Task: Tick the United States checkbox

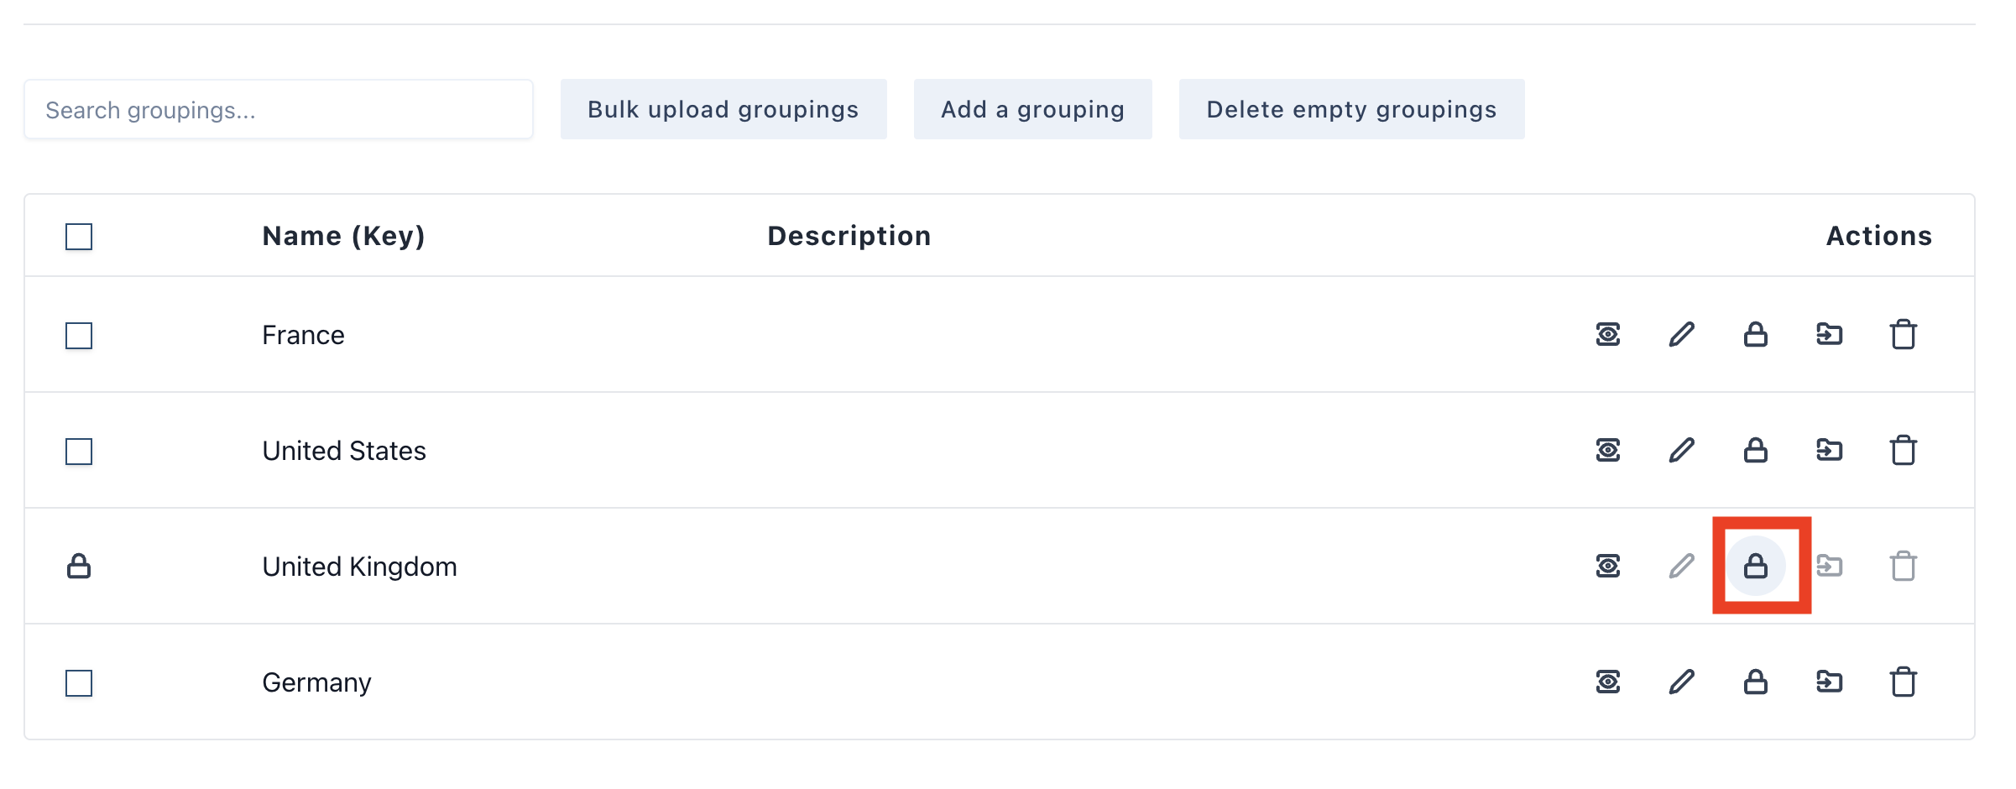Action: pyautogui.click(x=79, y=452)
